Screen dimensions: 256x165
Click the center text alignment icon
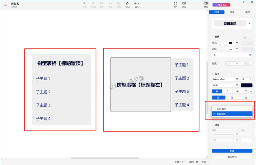[232, 98]
